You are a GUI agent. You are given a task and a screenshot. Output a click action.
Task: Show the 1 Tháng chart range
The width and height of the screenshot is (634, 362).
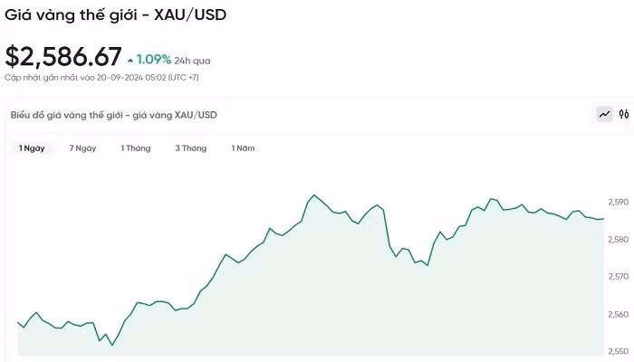pos(136,148)
